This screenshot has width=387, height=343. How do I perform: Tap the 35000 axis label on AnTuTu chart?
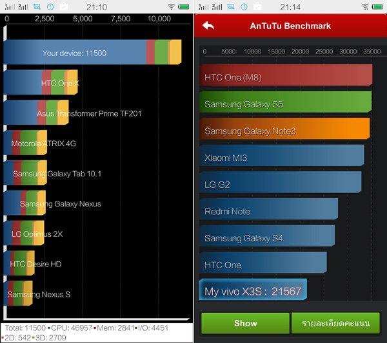(372, 51)
